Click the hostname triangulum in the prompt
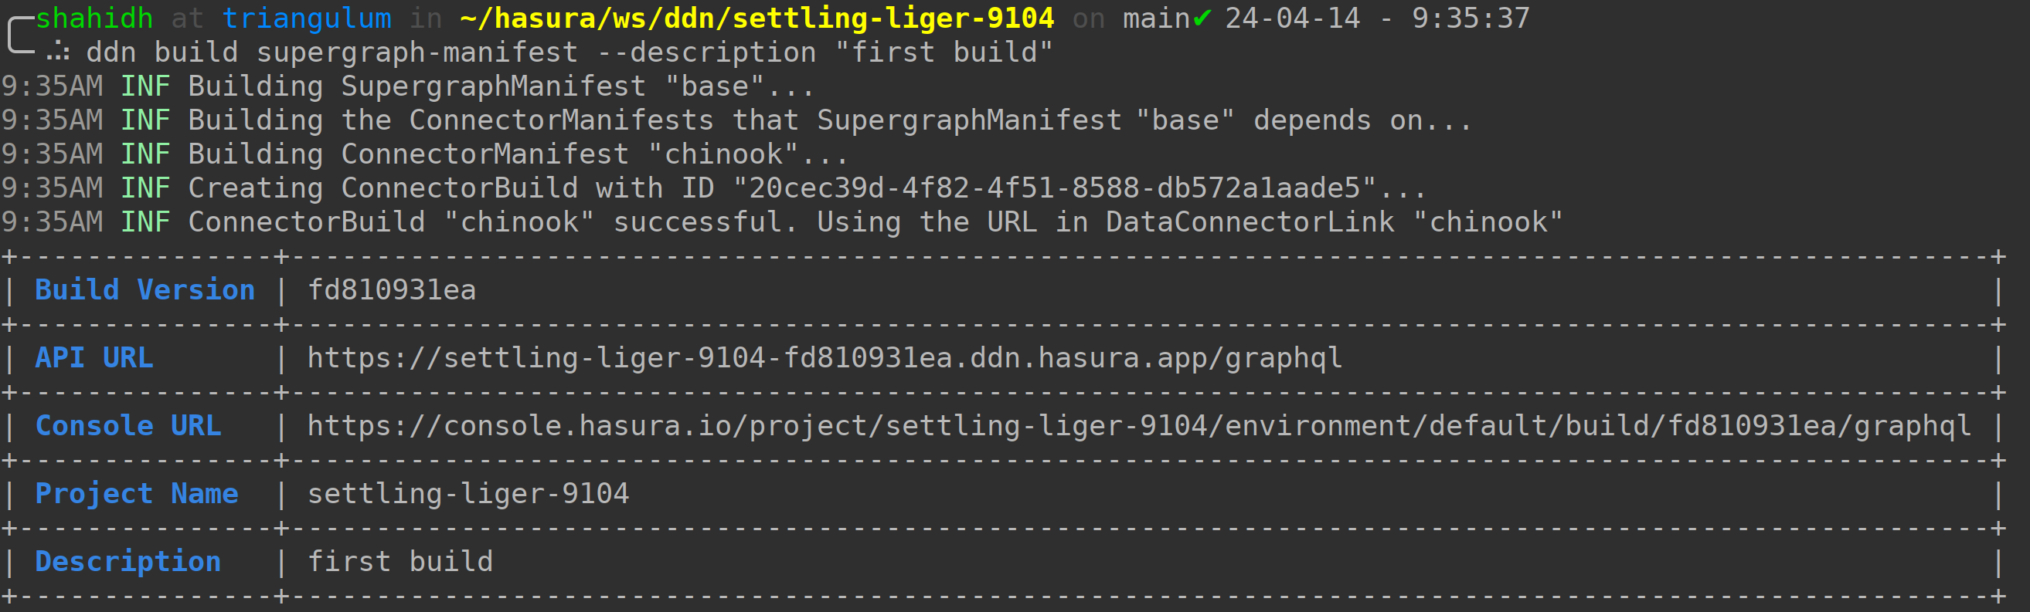The image size is (2030, 612). [307, 17]
